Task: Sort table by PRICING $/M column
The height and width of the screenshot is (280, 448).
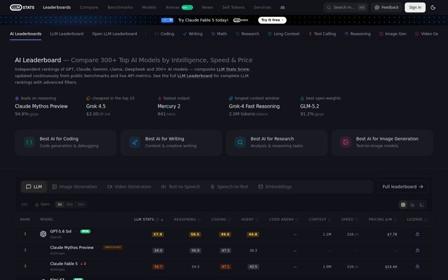Action: pos(380,220)
